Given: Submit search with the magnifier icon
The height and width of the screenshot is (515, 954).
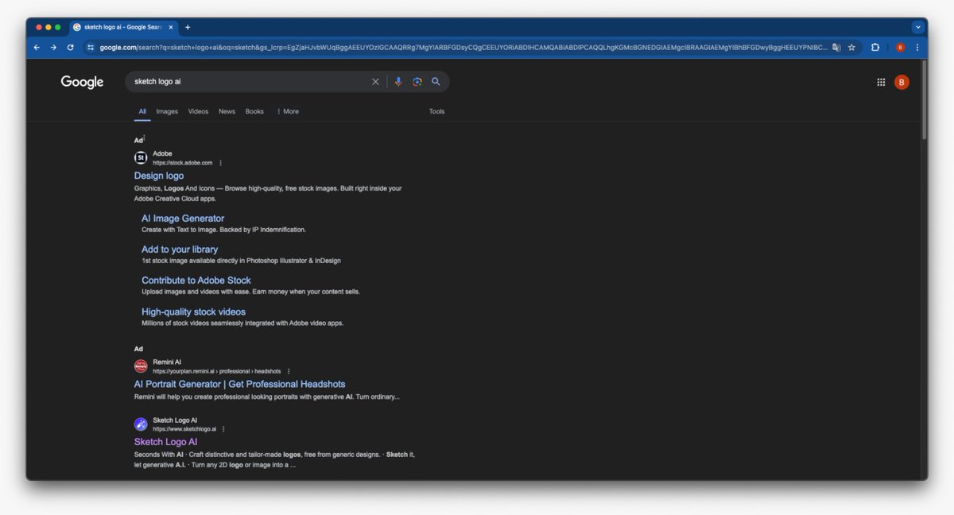Looking at the screenshot, I should (x=436, y=82).
